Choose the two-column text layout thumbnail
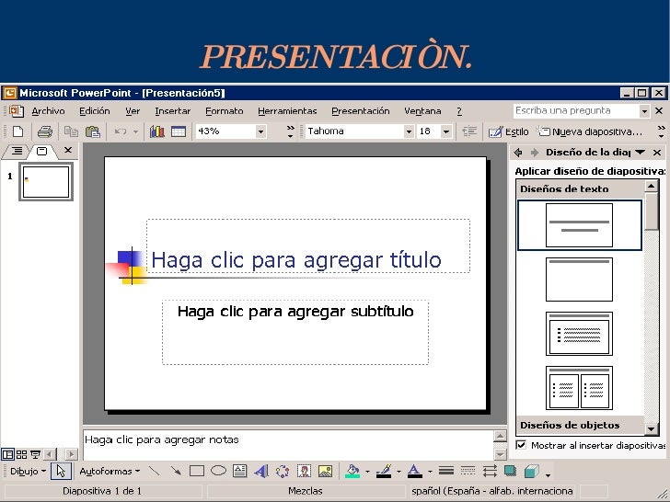This screenshot has width=670, height=502. pos(579,388)
